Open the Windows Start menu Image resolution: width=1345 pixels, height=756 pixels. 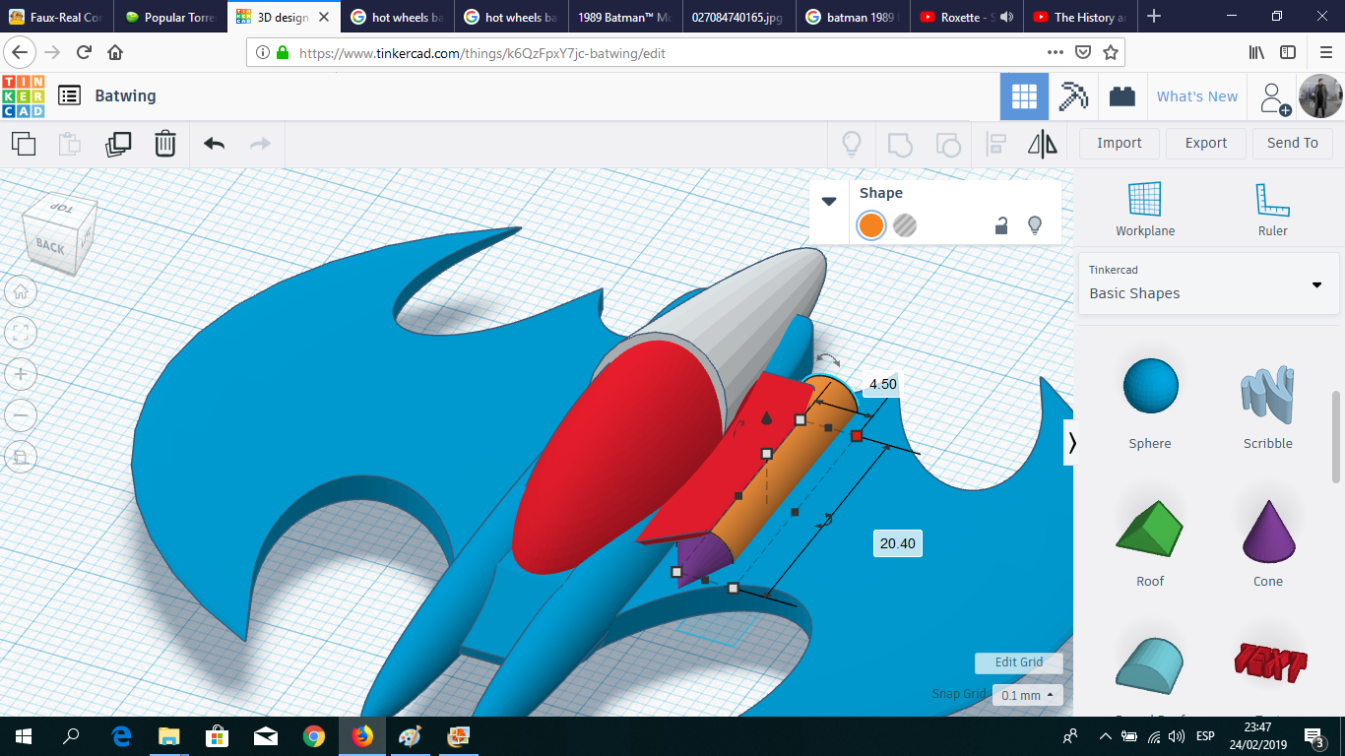click(24, 736)
